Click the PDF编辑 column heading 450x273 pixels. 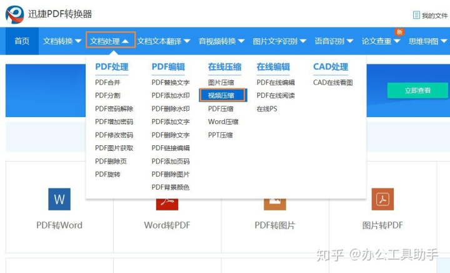coord(168,66)
